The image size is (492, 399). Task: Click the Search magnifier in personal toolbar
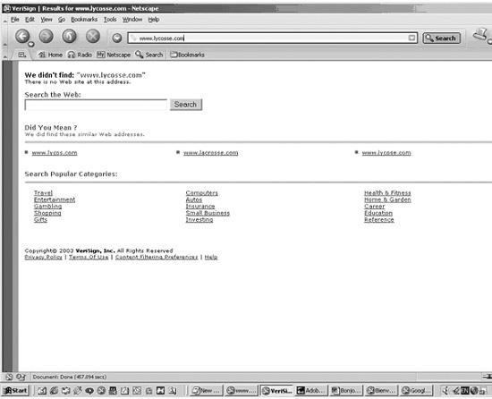click(x=149, y=55)
